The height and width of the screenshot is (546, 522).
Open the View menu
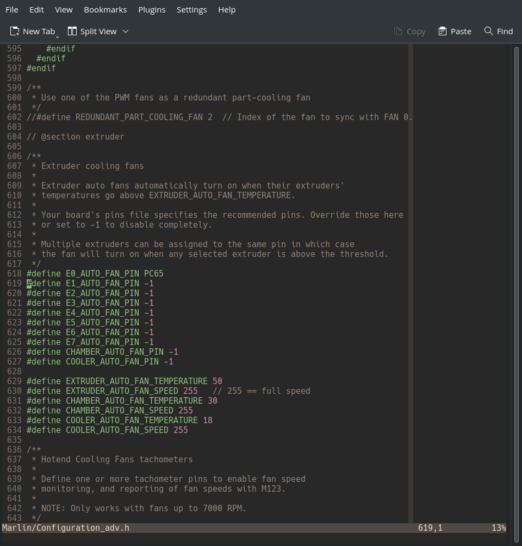point(64,10)
